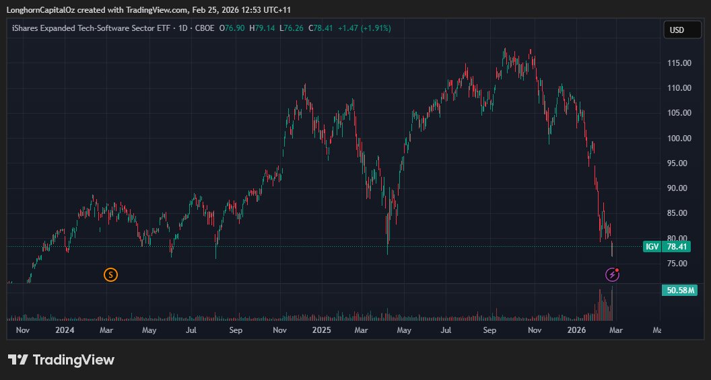Click the close value C78.41
This screenshot has width=711, height=380.
click(320, 28)
